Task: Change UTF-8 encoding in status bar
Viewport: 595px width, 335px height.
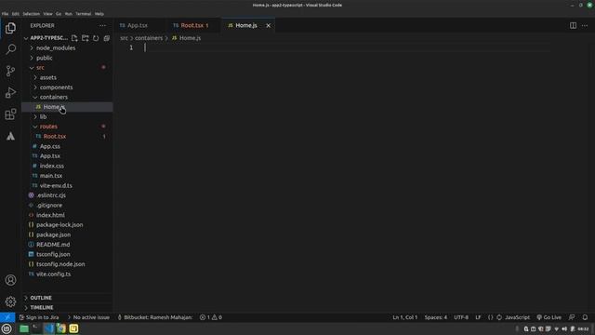Action: click(461, 317)
